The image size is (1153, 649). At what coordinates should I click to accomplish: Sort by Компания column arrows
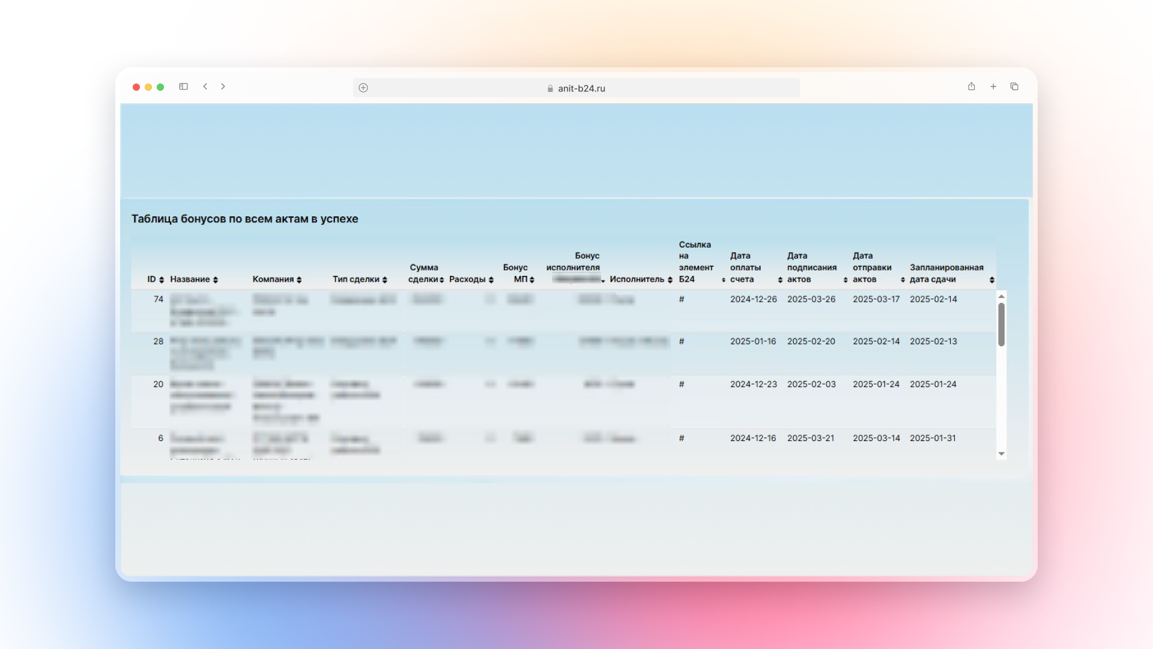pyautogui.click(x=299, y=280)
